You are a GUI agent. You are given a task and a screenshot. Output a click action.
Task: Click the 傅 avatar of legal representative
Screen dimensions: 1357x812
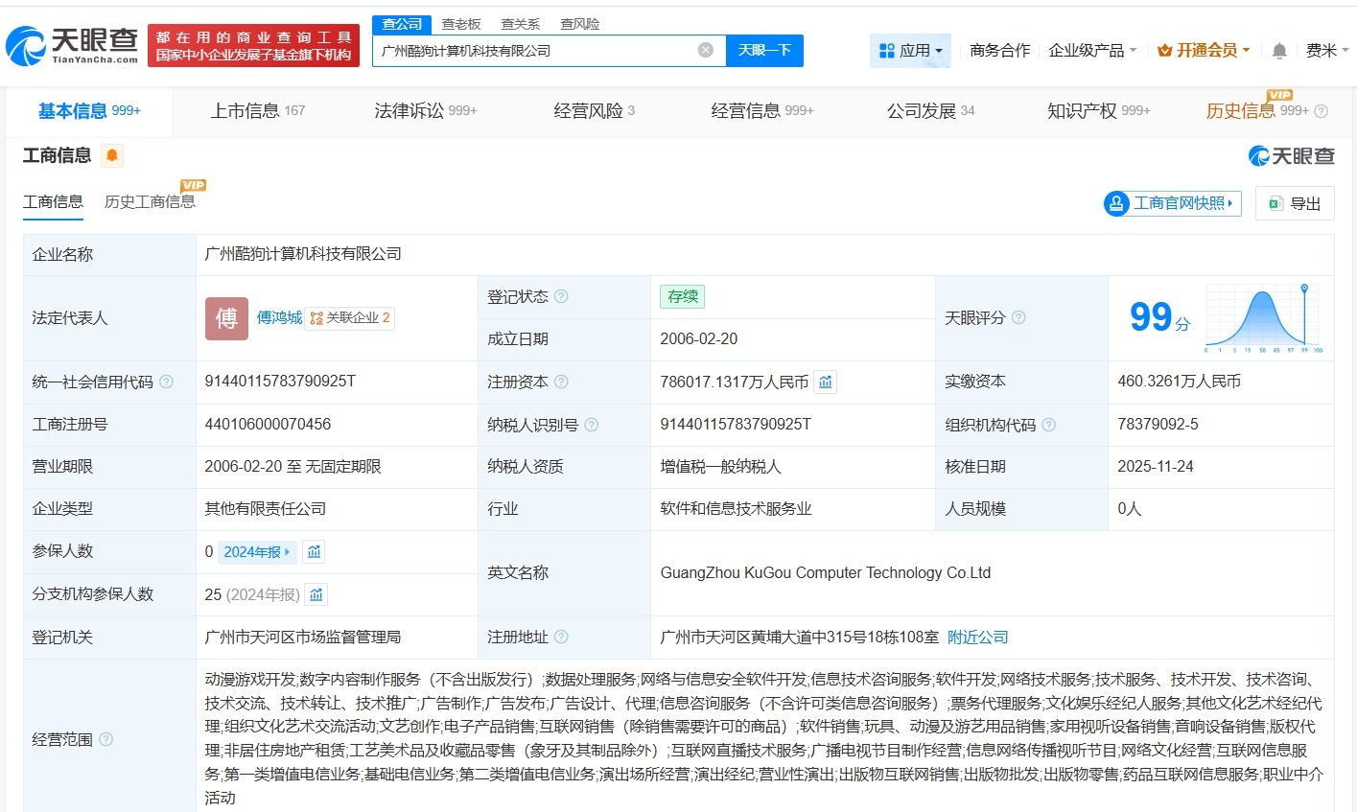(x=225, y=318)
